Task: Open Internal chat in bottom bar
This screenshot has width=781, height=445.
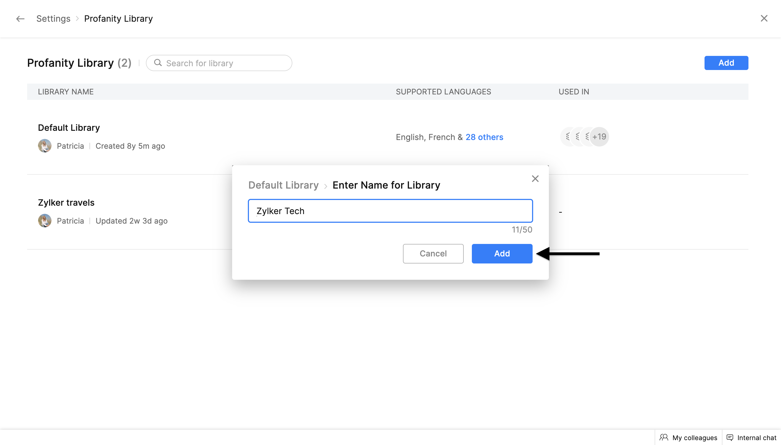Action: tap(751, 437)
